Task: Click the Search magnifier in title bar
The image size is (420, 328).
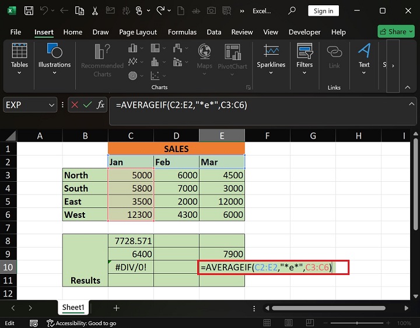Action: click(292, 10)
